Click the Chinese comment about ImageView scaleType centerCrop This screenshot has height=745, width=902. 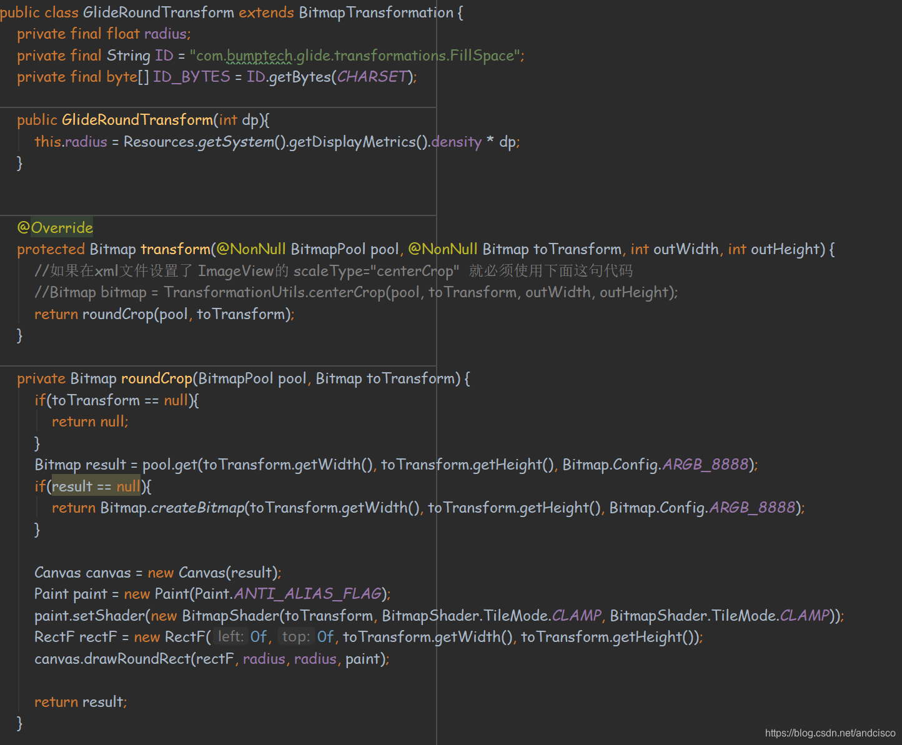pyautogui.click(x=334, y=271)
